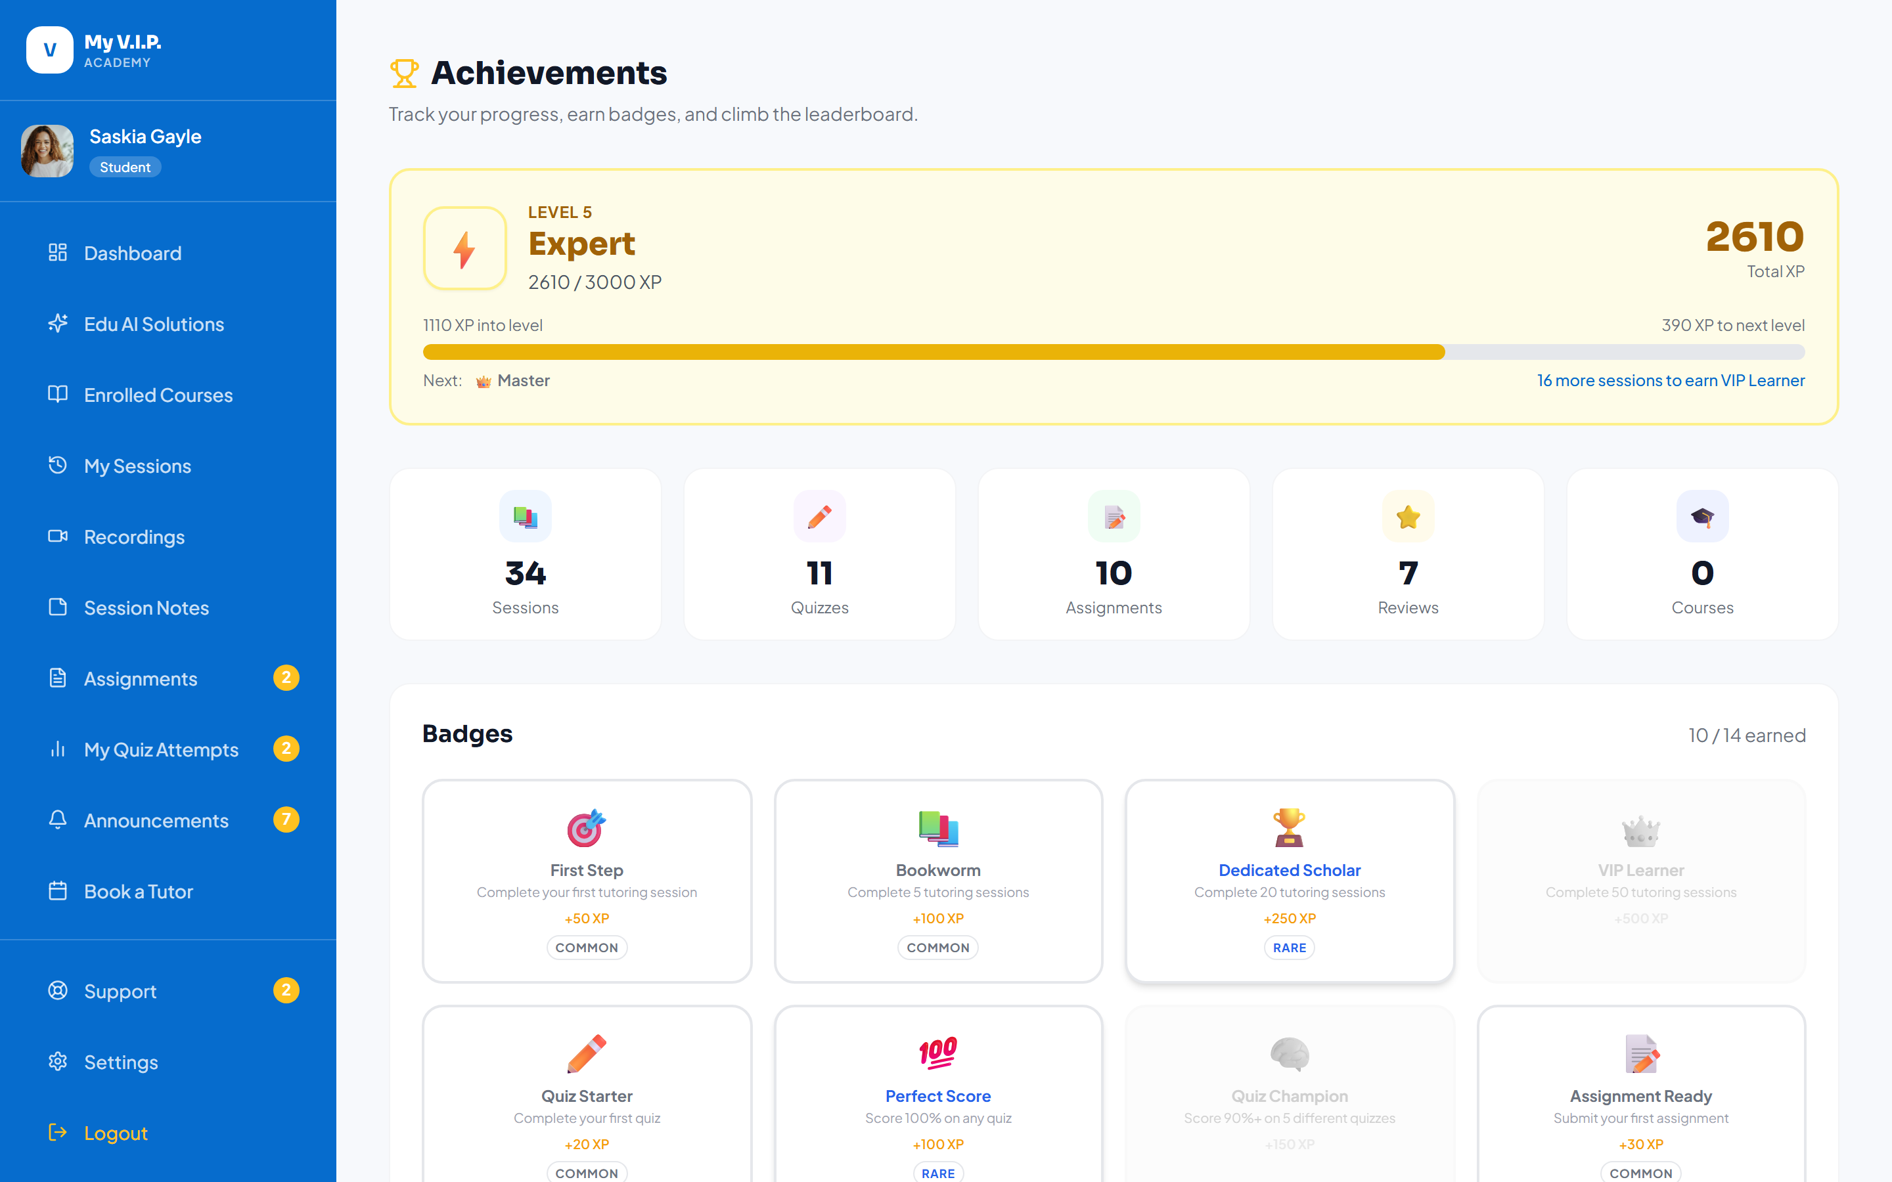Click the Quiz Starter pencil badge icon
The width and height of the screenshot is (1892, 1182).
[x=587, y=1054]
